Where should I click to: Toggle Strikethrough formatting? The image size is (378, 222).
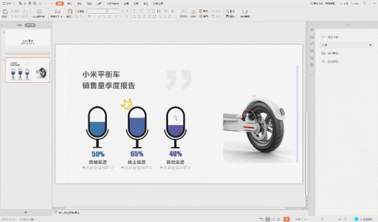[104, 17]
